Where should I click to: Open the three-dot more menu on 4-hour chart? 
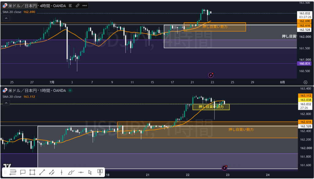tap(85, 6)
